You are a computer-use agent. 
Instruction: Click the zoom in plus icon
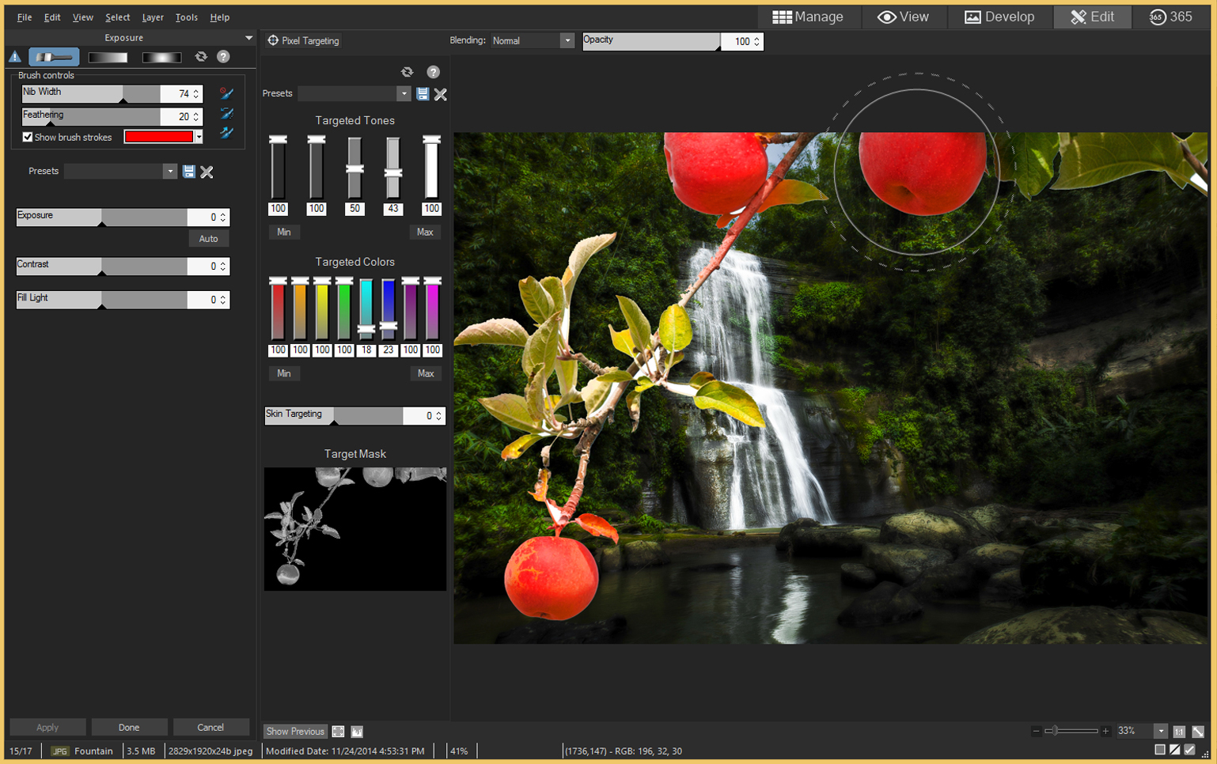click(x=1105, y=732)
